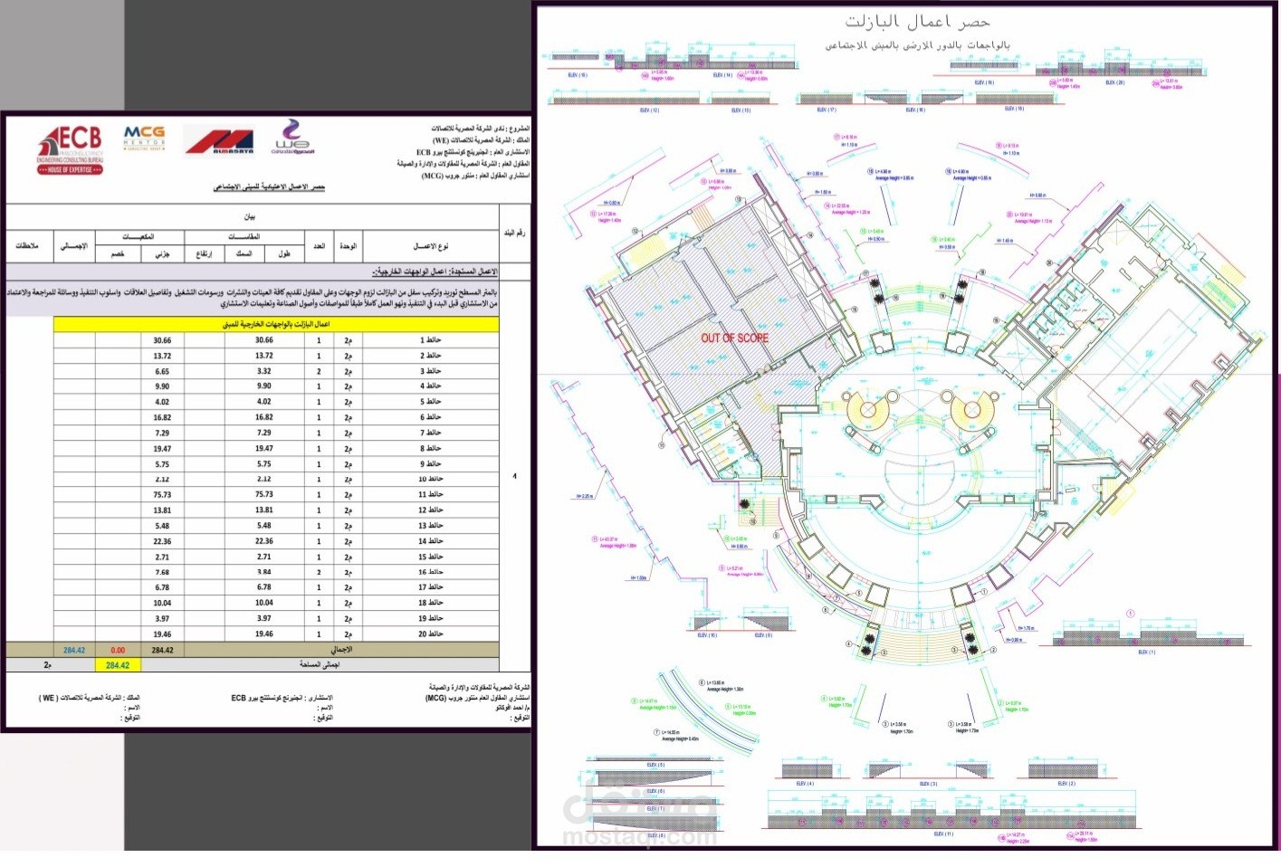The height and width of the screenshot is (867, 1281).
Task: Click the red 0.00 deduction total
Action: (118, 650)
